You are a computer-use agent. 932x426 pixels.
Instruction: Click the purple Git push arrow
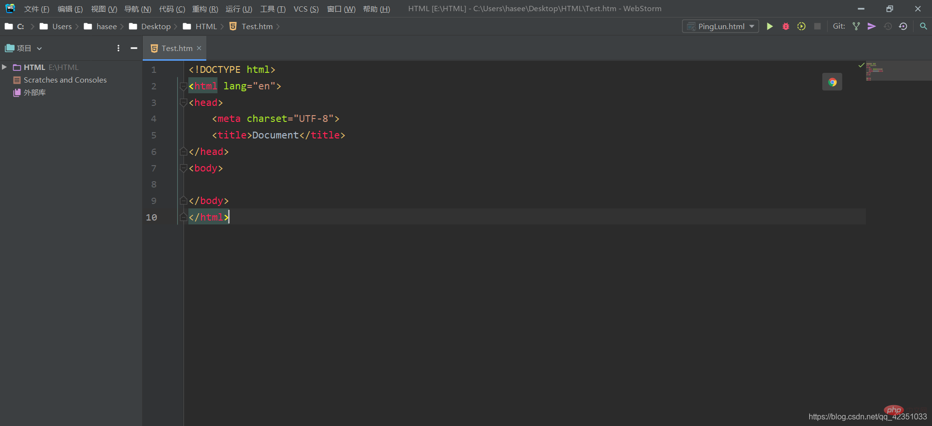[x=872, y=26]
